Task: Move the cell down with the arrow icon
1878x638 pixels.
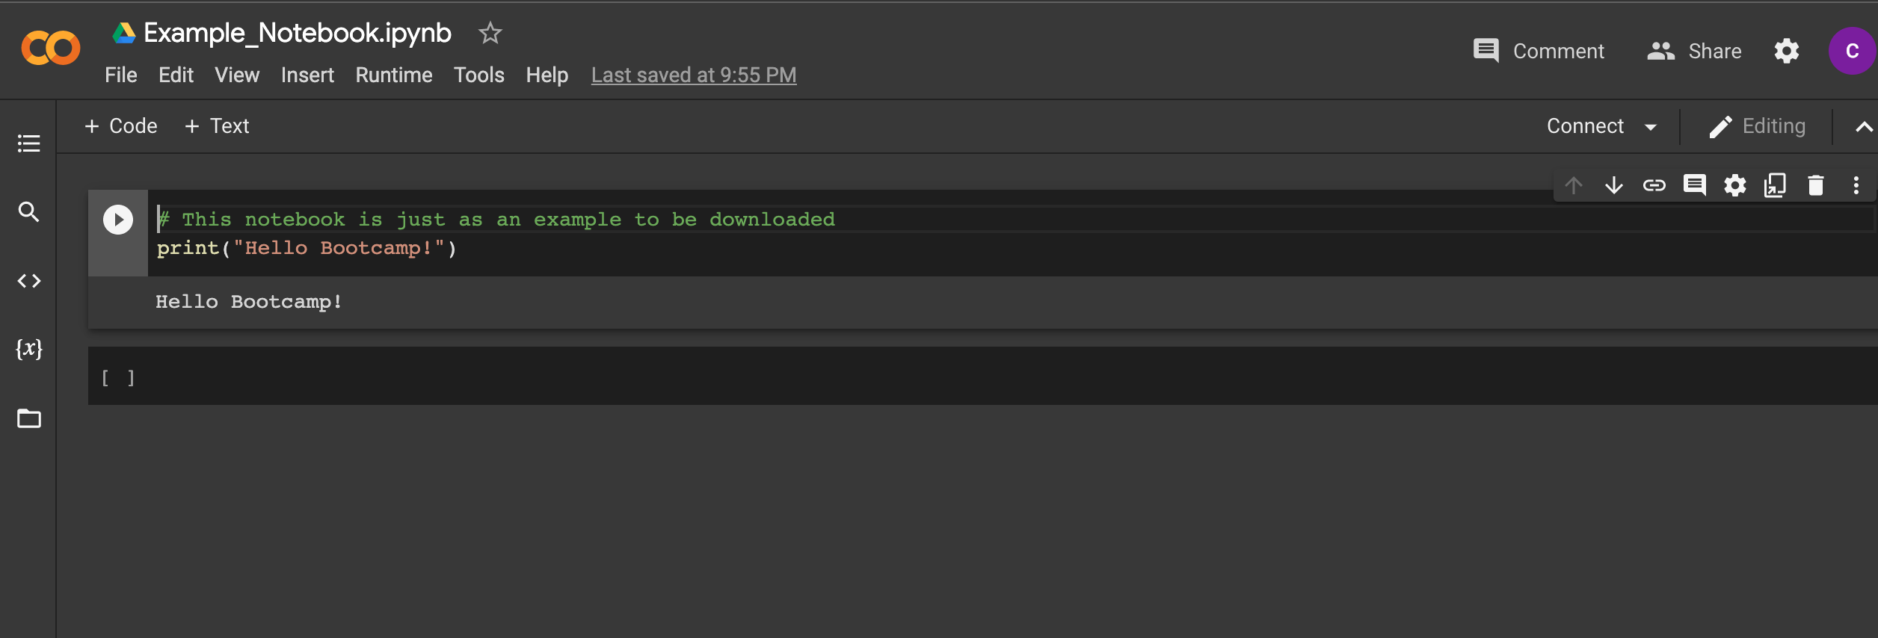Action: (x=1614, y=185)
